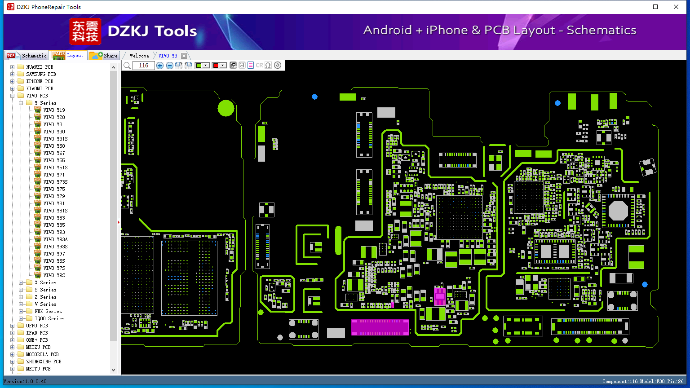The image size is (690, 388).
Task: Click the tree scrollbar up arrow
Action: pos(113,67)
